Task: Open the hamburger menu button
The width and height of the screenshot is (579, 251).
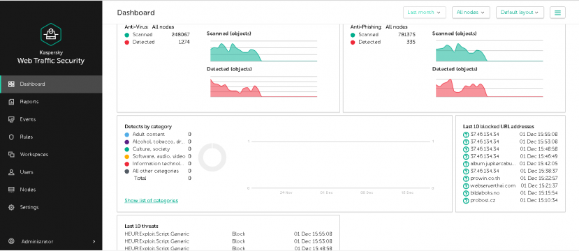Action: click(x=557, y=12)
